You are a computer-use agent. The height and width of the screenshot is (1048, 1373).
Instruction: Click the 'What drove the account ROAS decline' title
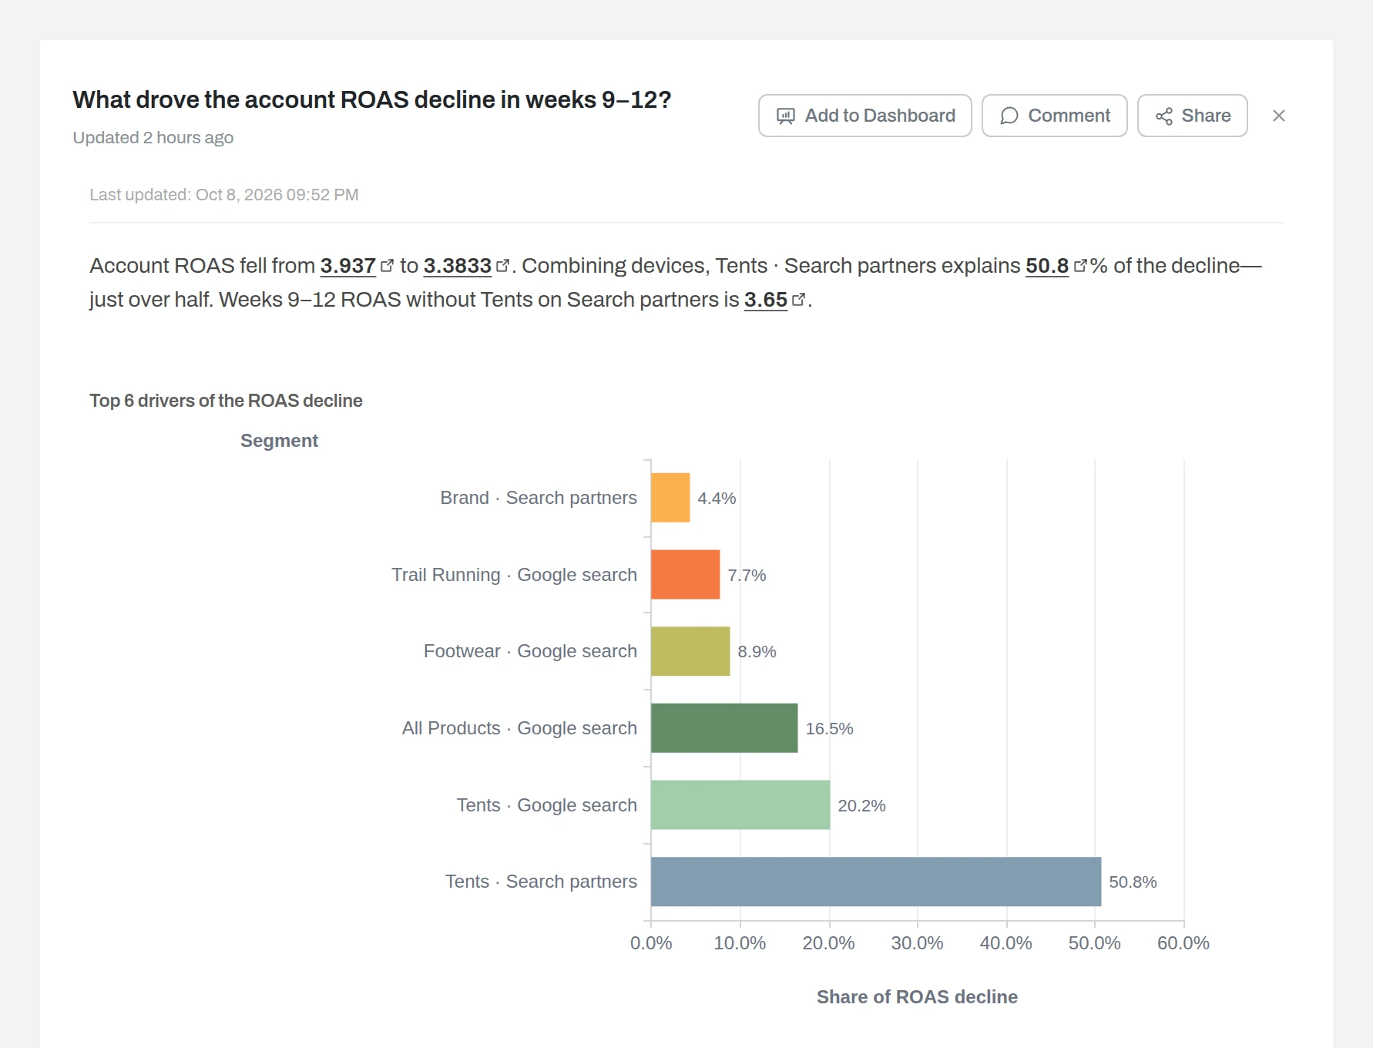click(x=372, y=100)
